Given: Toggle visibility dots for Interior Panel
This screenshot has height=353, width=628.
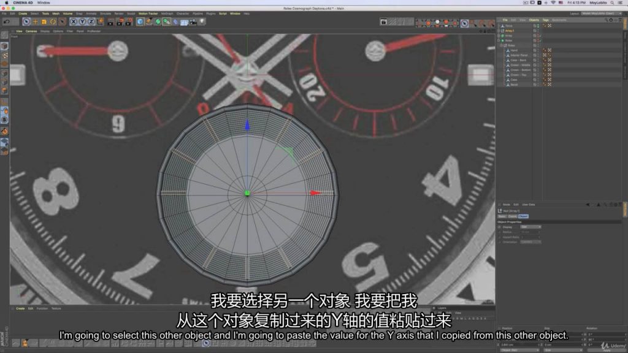Looking at the screenshot, I should click(x=538, y=55).
